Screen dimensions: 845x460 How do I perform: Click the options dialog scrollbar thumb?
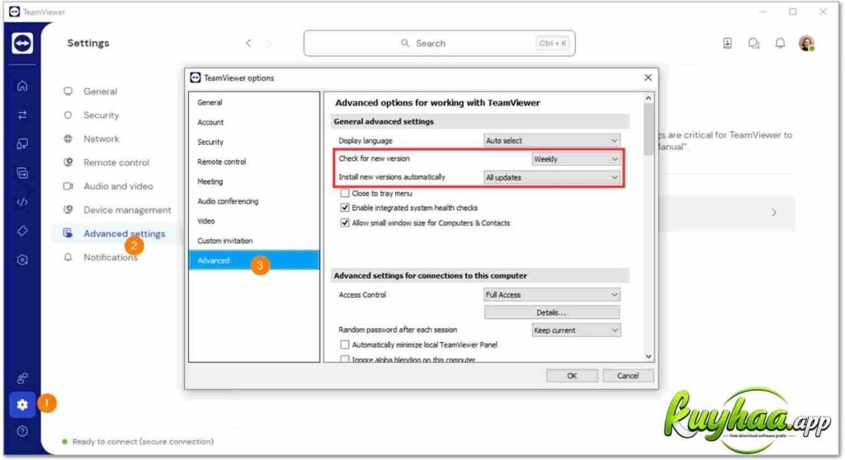(x=649, y=129)
